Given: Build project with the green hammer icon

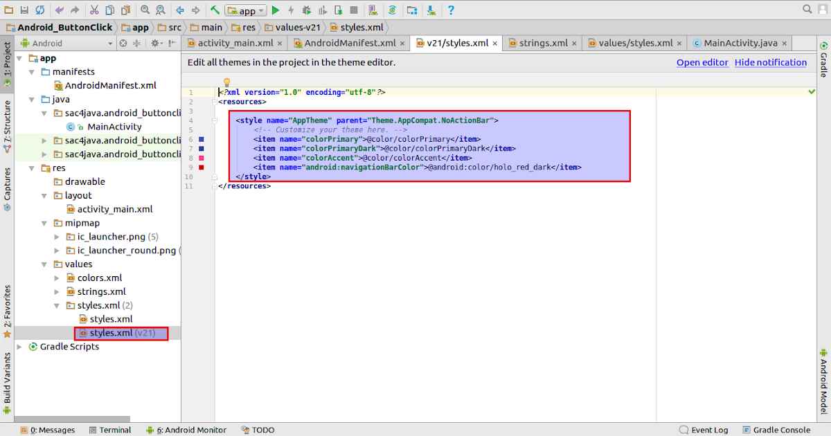Looking at the screenshot, I should (215, 10).
